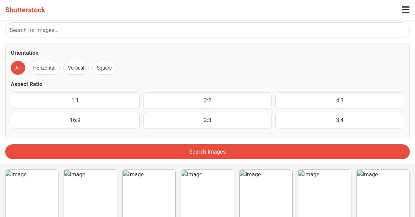This screenshot has height=217, width=415.
Task: Open the Shutterstock home link
Action: (x=25, y=10)
